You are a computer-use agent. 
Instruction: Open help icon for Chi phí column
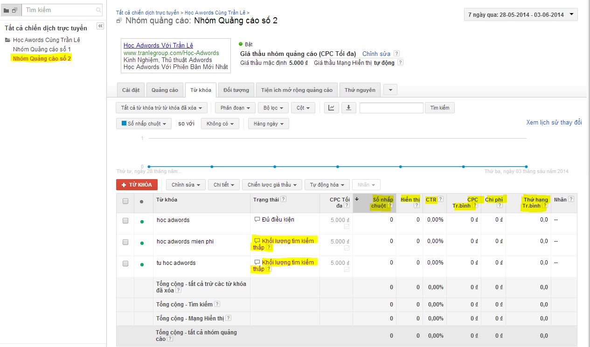500,206
